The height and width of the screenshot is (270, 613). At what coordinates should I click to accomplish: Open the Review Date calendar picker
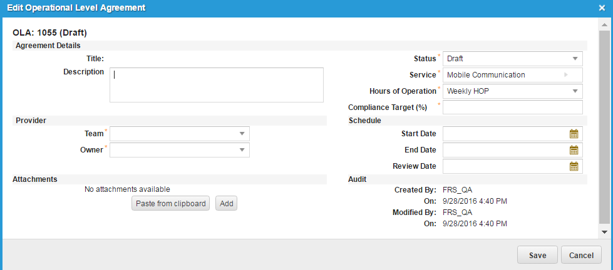(574, 166)
